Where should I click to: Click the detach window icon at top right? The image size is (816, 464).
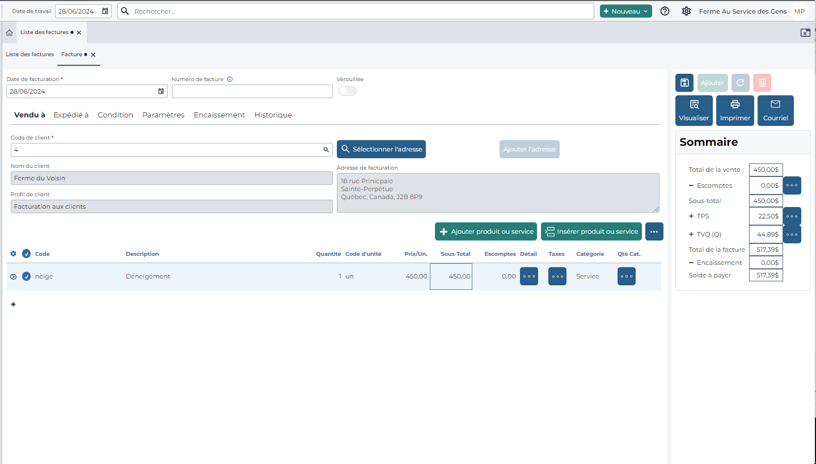805,33
